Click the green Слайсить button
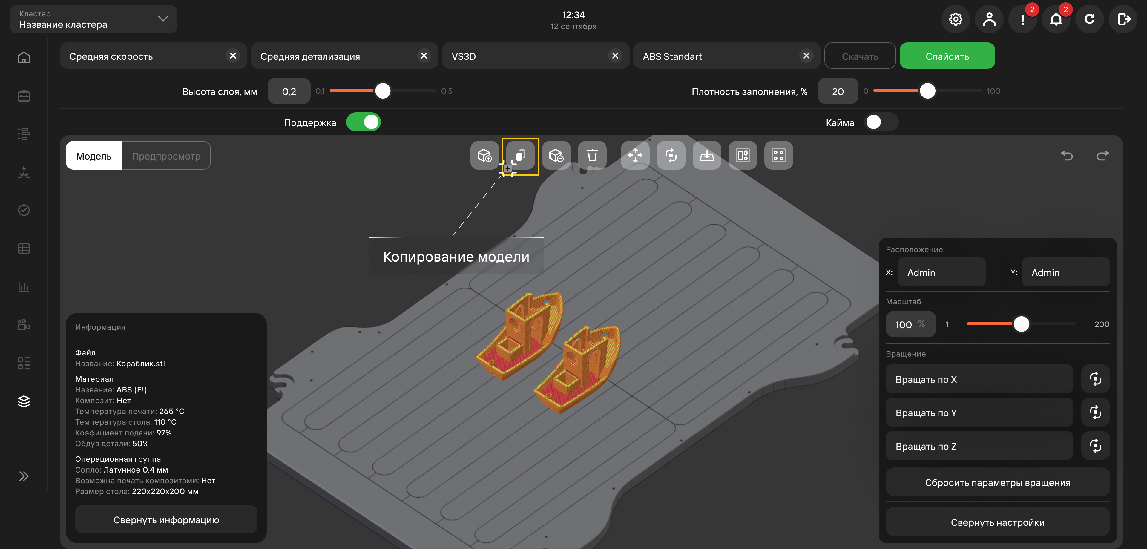The image size is (1147, 549). 947,56
